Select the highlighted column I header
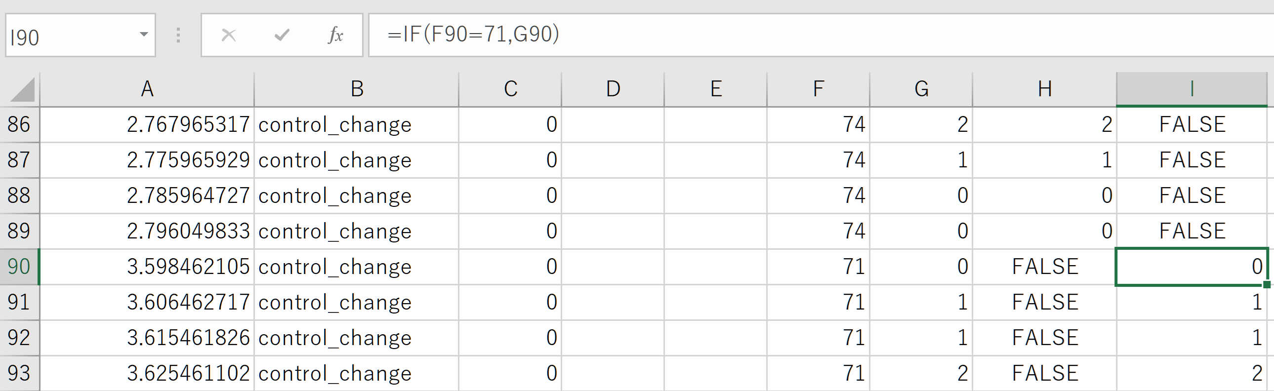This screenshot has width=1274, height=391. click(x=1192, y=89)
